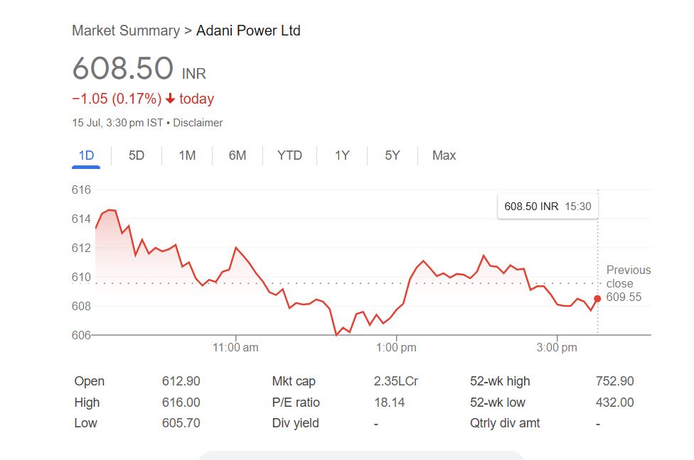This screenshot has height=460, width=694.
Task: Click the 3:00 pm time axis label
Action: [x=557, y=348]
